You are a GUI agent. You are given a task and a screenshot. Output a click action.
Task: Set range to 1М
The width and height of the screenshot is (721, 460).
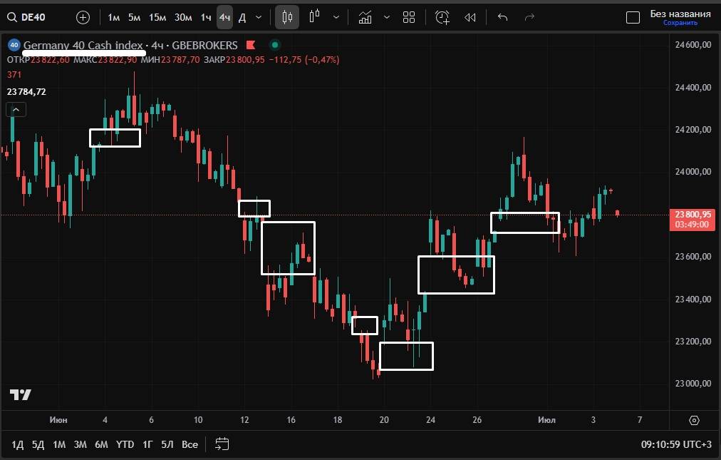pyautogui.click(x=59, y=444)
